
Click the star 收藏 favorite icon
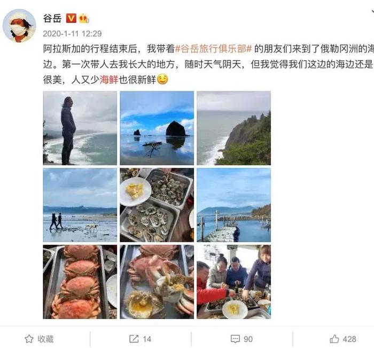click(x=29, y=339)
